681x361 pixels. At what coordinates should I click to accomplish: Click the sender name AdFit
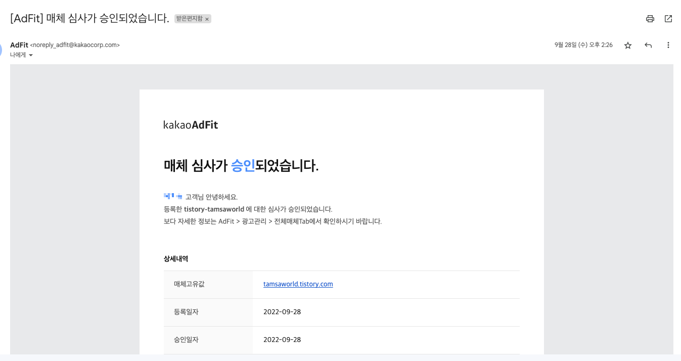[19, 45]
